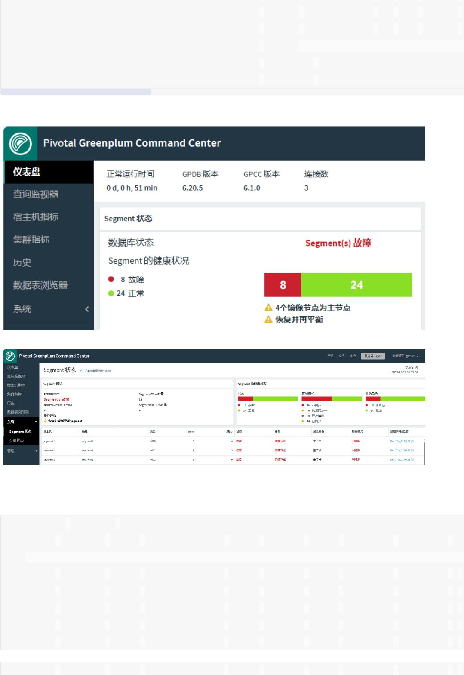Click the 反馈 link in the header
Screen dimensions: 464x675
tap(330, 356)
